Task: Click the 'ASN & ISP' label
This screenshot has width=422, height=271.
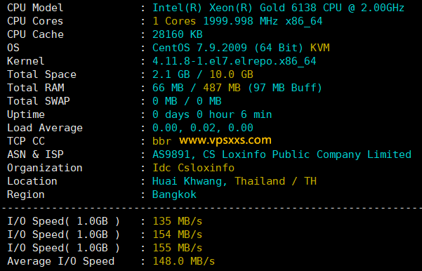Action: pyautogui.click(x=35, y=154)
